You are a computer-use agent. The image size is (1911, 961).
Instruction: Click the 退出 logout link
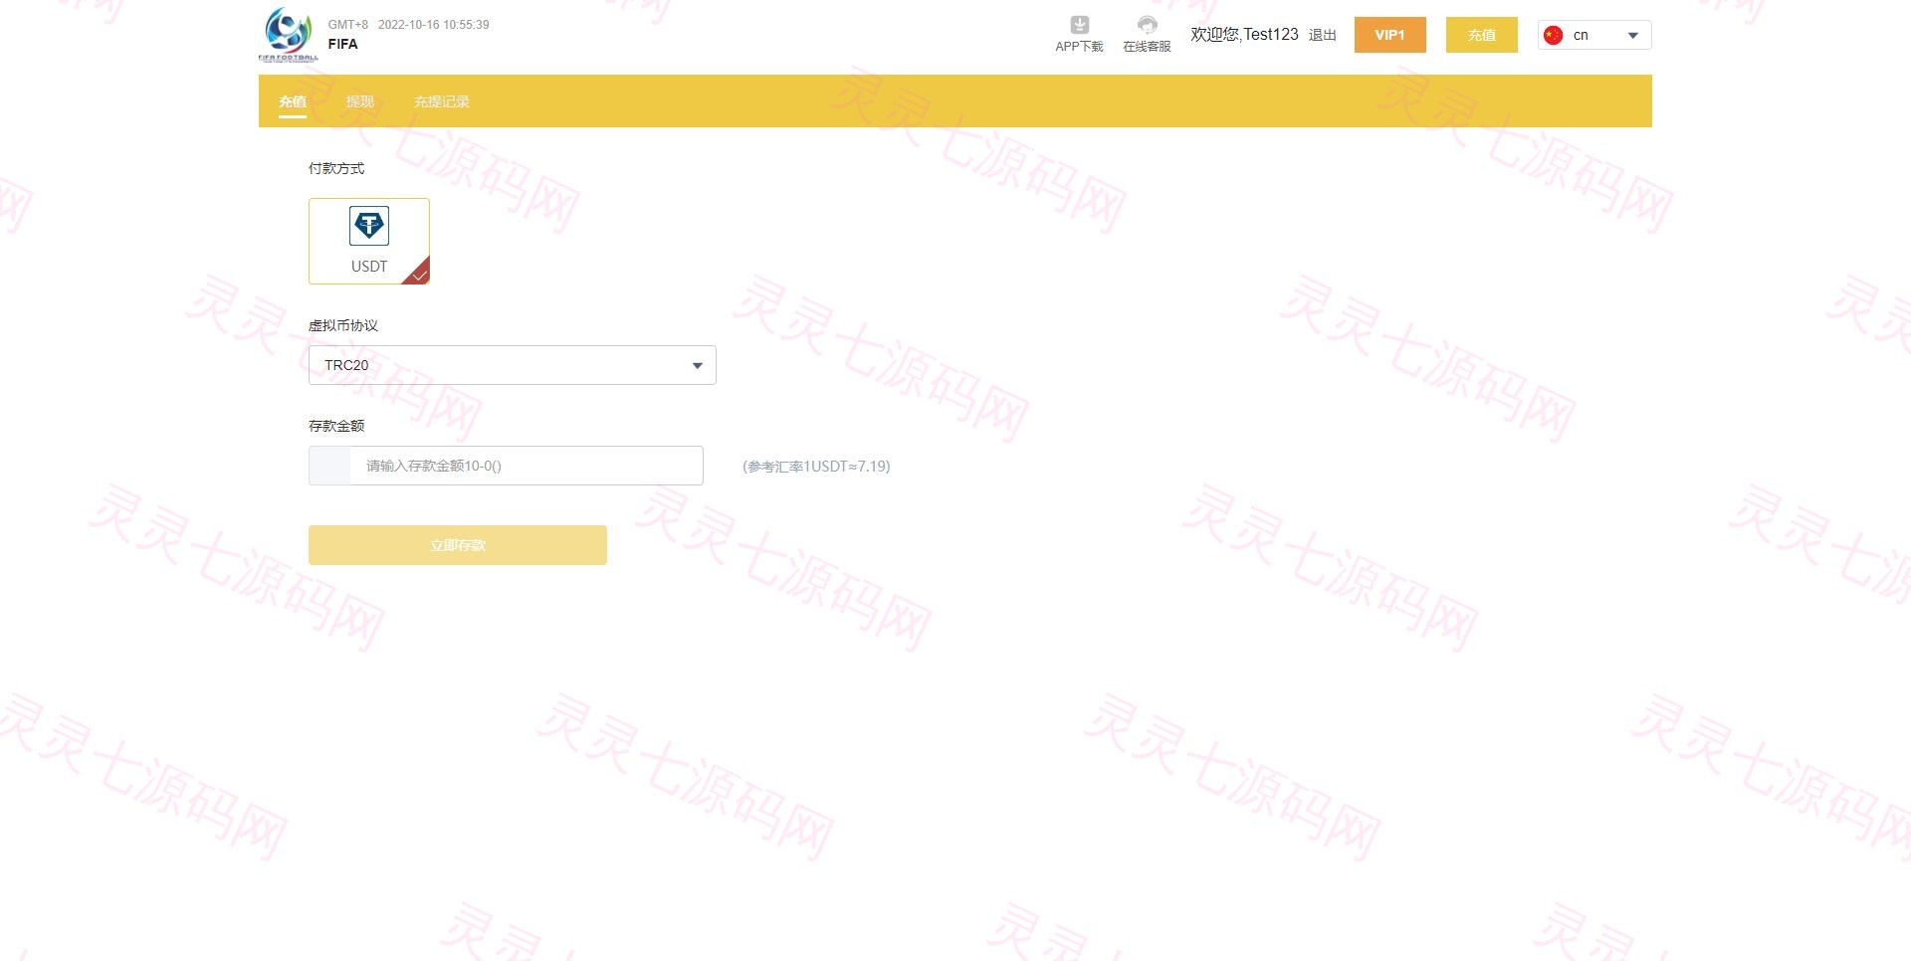(x=1322, y=35)
